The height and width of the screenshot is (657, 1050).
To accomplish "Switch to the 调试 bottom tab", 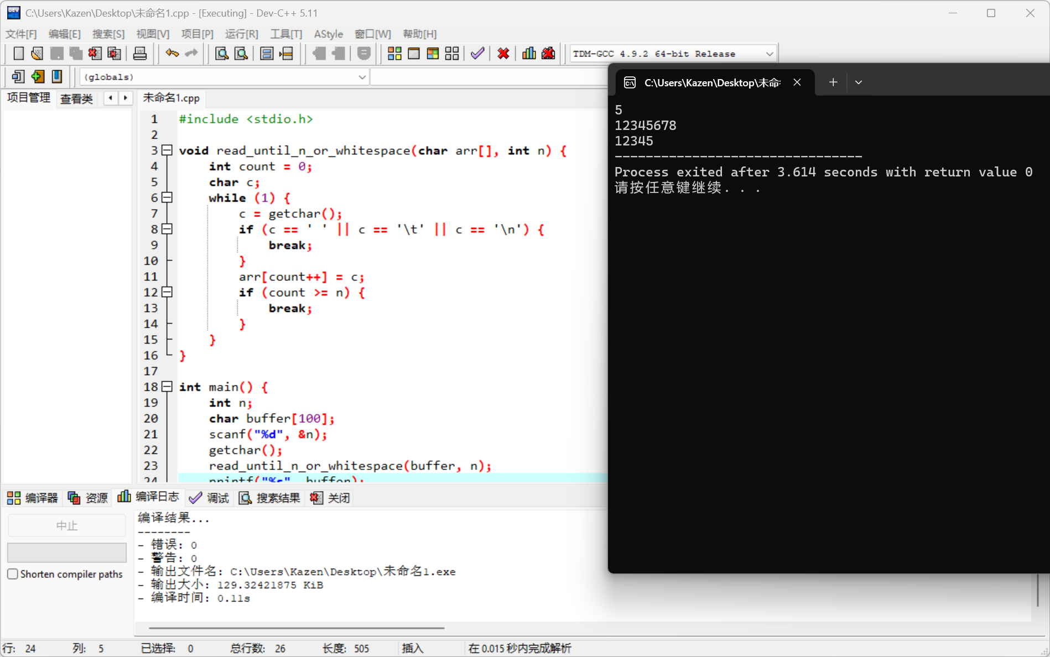I will click(209, 498).
